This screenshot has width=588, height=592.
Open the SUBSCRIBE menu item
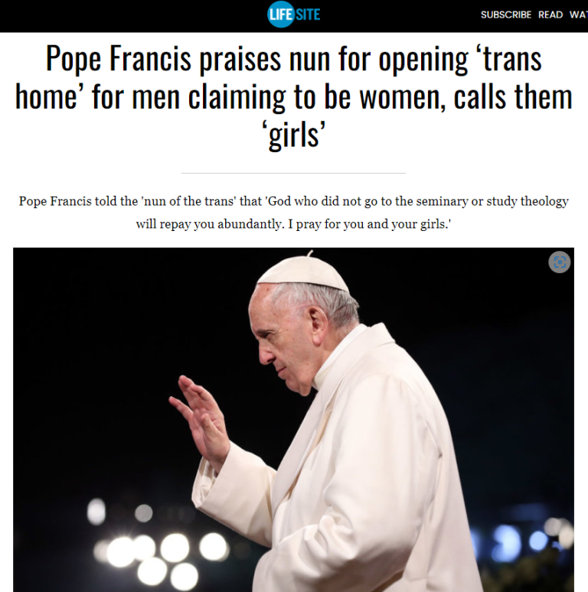point(505,15)
